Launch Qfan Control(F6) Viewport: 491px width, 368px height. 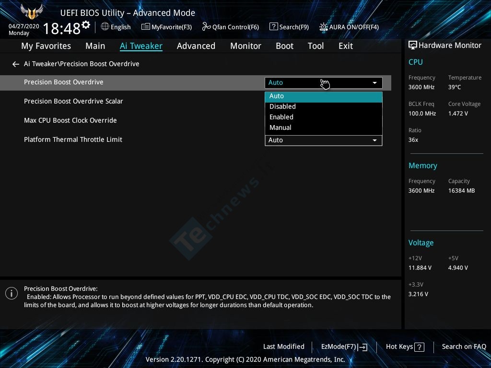[x=231, y=27]
